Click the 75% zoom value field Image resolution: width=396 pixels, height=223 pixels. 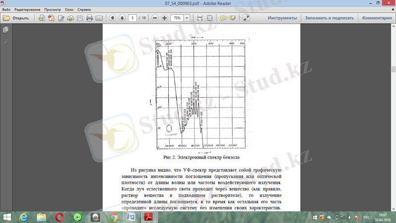coord(177,18)
